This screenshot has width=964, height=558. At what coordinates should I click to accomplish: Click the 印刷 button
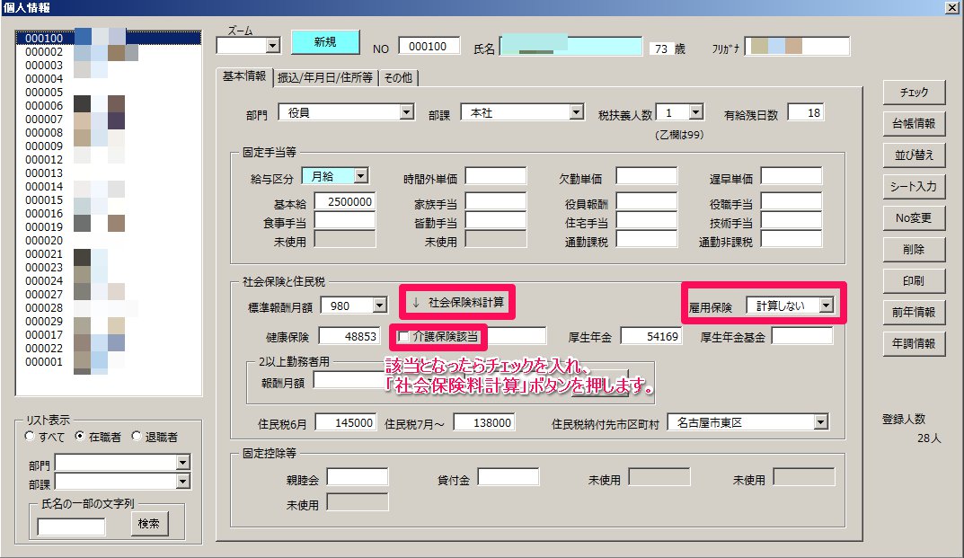pos(914,280)
